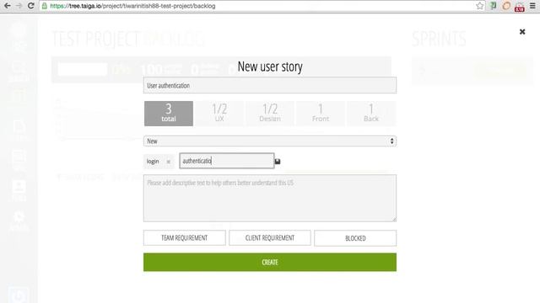
Task: Set the Back points value
Action: [371, 114]
